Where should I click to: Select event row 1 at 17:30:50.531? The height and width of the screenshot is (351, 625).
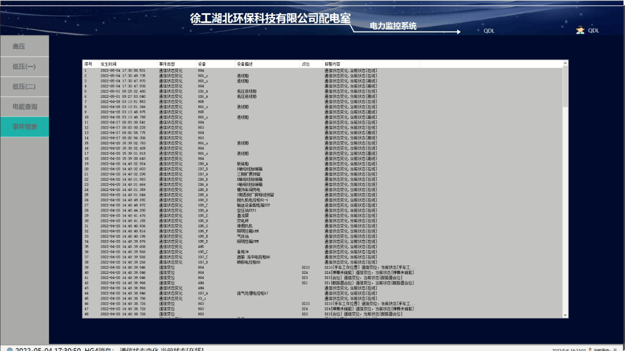tap(322, 71)
